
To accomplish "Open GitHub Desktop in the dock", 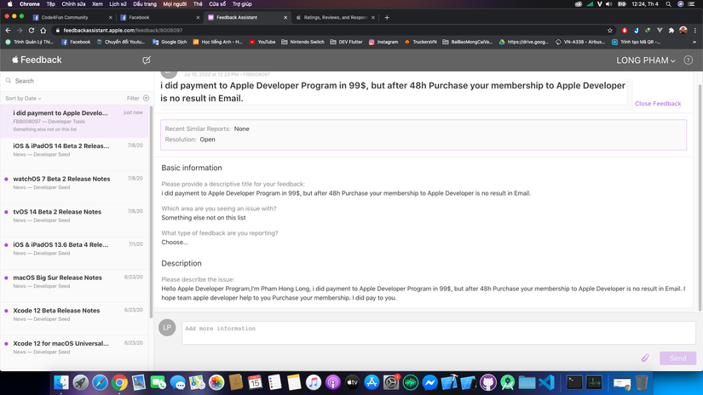I will (488, 382).
